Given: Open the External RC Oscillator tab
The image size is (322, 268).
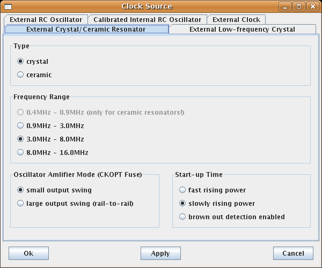Looking at the screenshot, I should pyautogui.click(x=46, y=20).
